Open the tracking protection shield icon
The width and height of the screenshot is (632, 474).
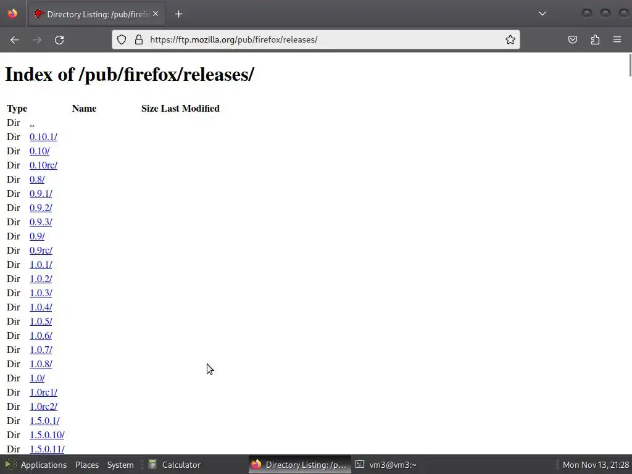122,39
